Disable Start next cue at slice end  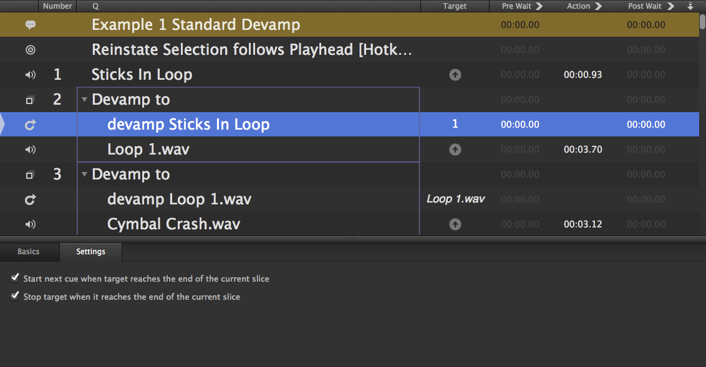[x=15, y=278]
